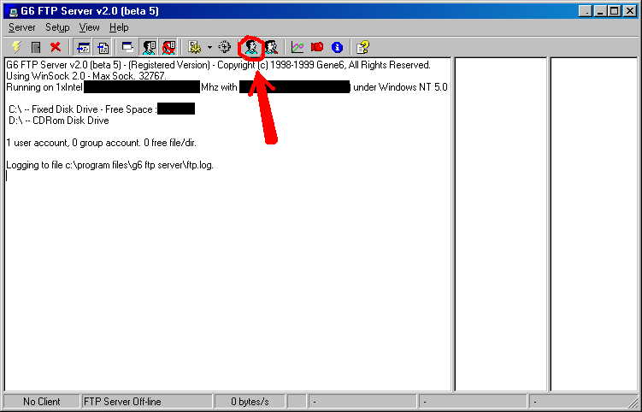The image size is (642, 412).
Task: Click the lightning bolt connect icon
Action: (x=16, y=47)
